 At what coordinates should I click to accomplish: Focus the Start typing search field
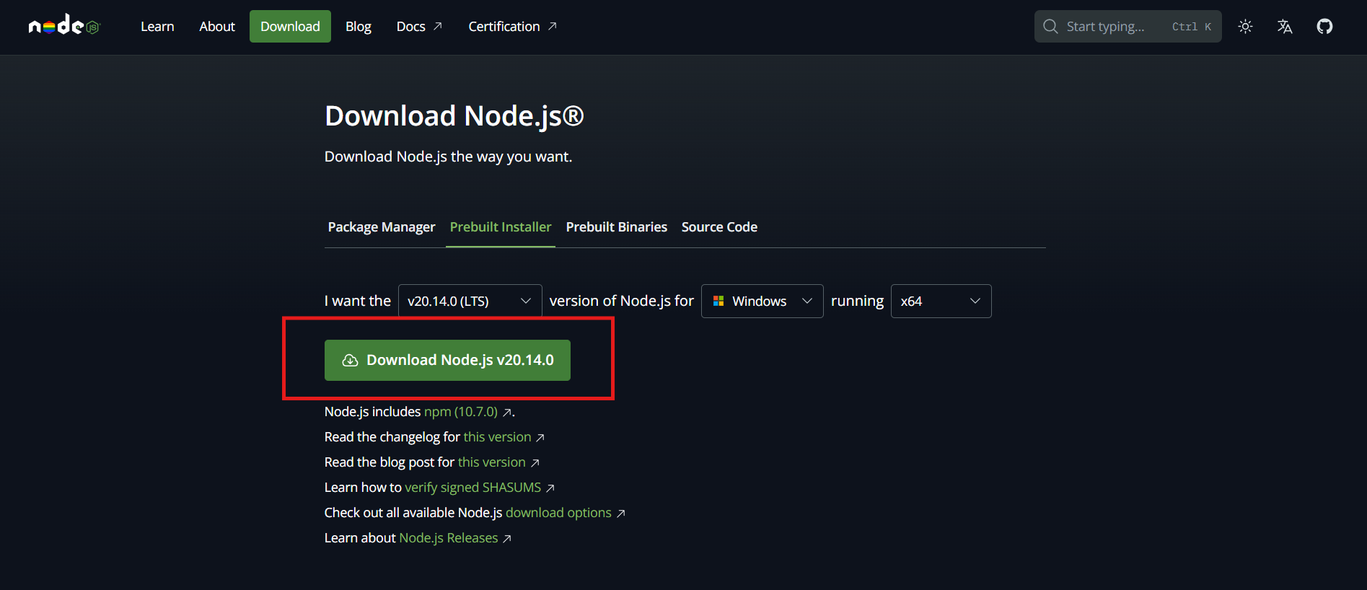coord(1128,27)
